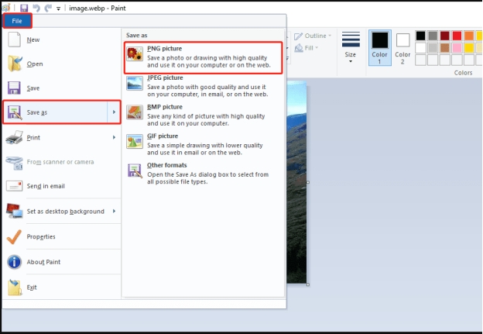The image size is (483, 334).
Task: Pick the white color swatch in palette
Action: [420, 48]
